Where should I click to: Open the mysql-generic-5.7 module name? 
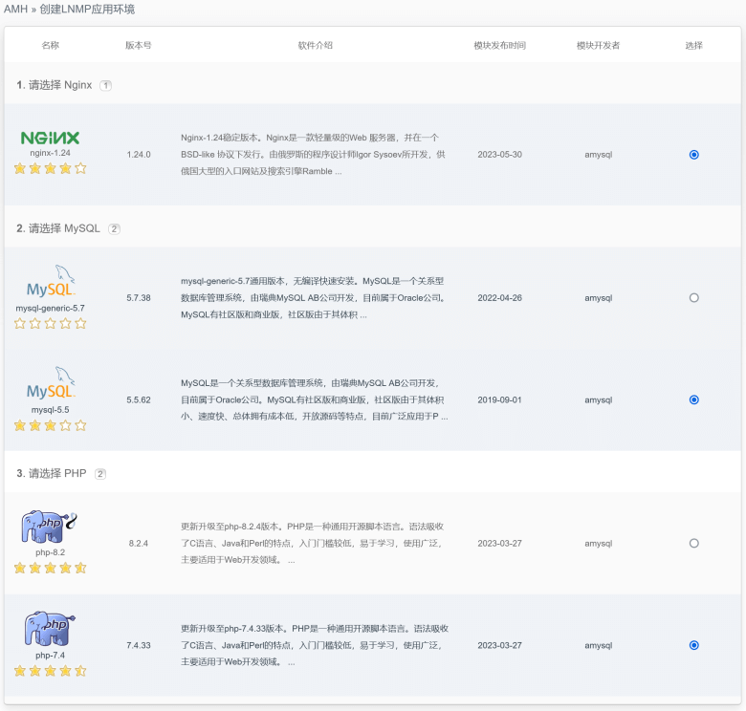[x=50, y=308]
